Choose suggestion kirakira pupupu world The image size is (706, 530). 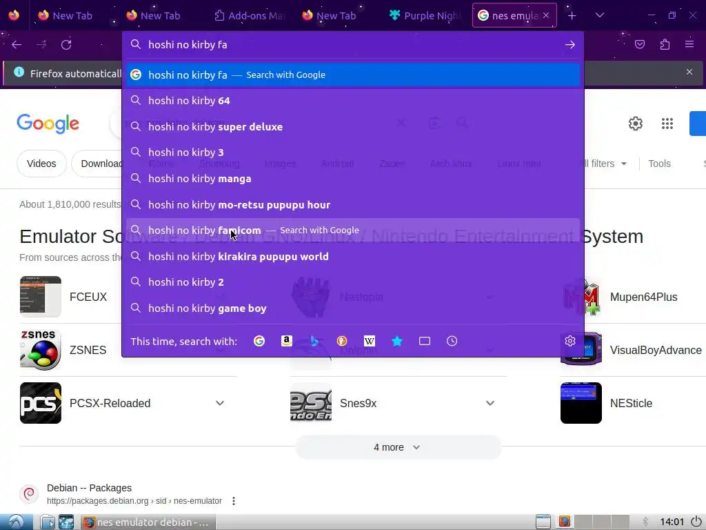(x=352, y=257)
